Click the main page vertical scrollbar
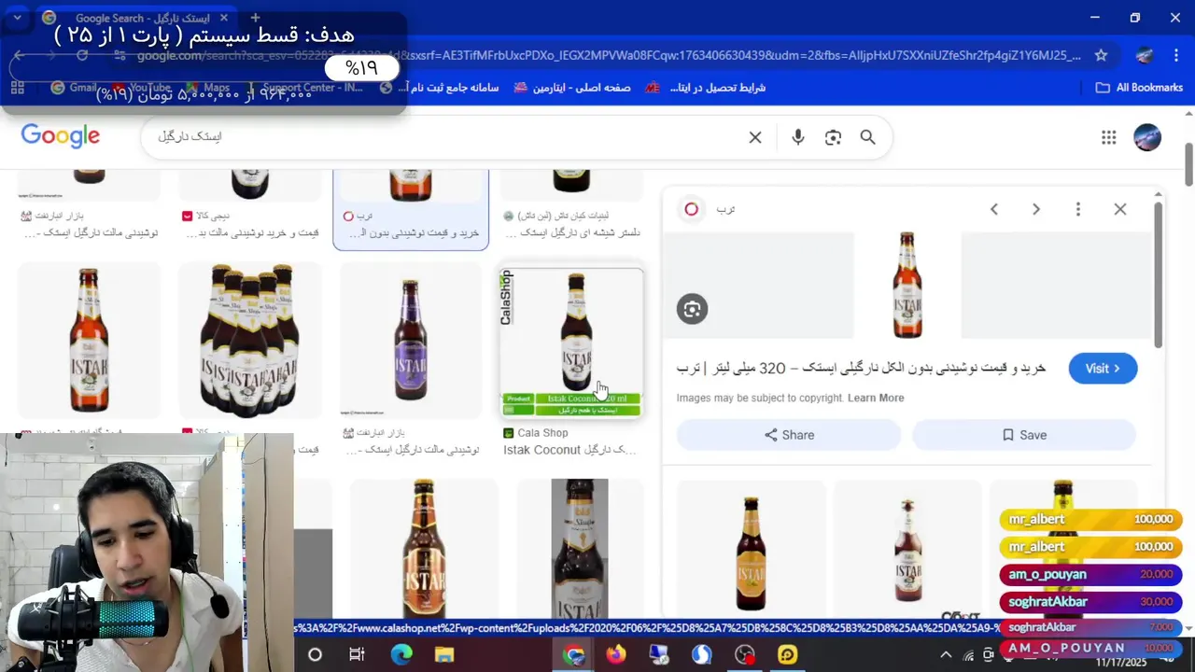This screenshot has height=672, width=1195. [x=1188, y=164]
